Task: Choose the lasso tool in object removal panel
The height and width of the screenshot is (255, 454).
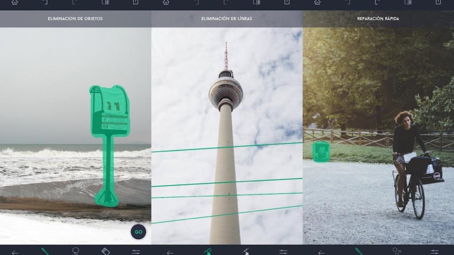Action: pos(75,251)
